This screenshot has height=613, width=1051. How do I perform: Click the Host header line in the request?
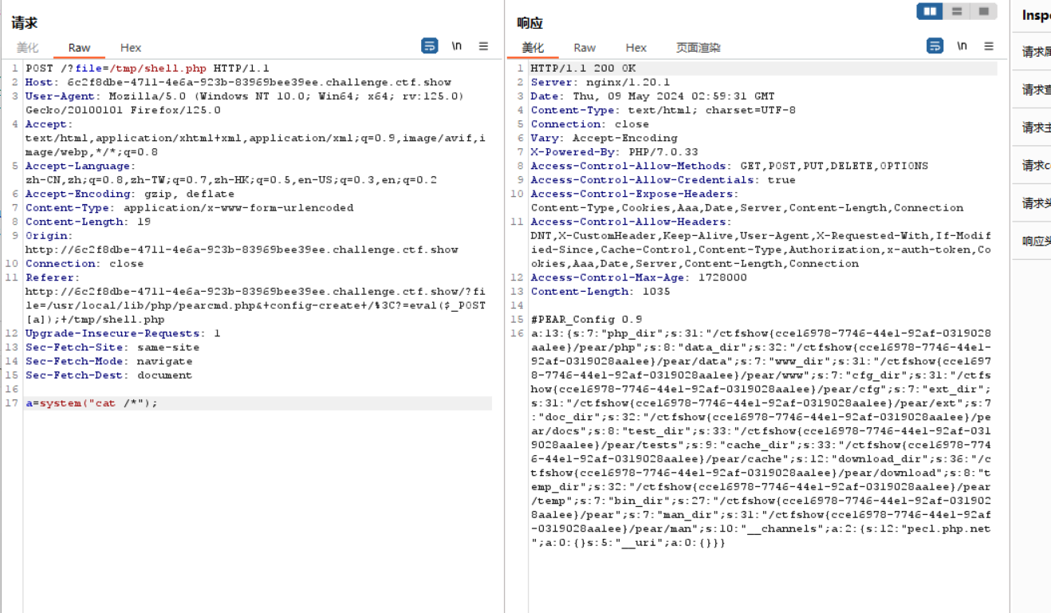[238, 82]
